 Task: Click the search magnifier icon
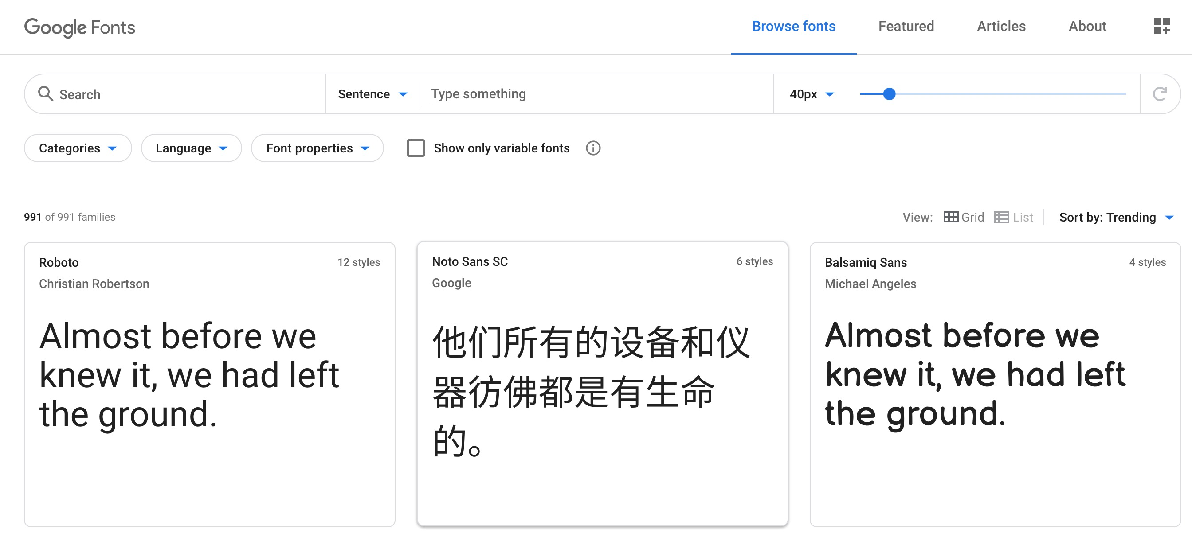(45, 94)
